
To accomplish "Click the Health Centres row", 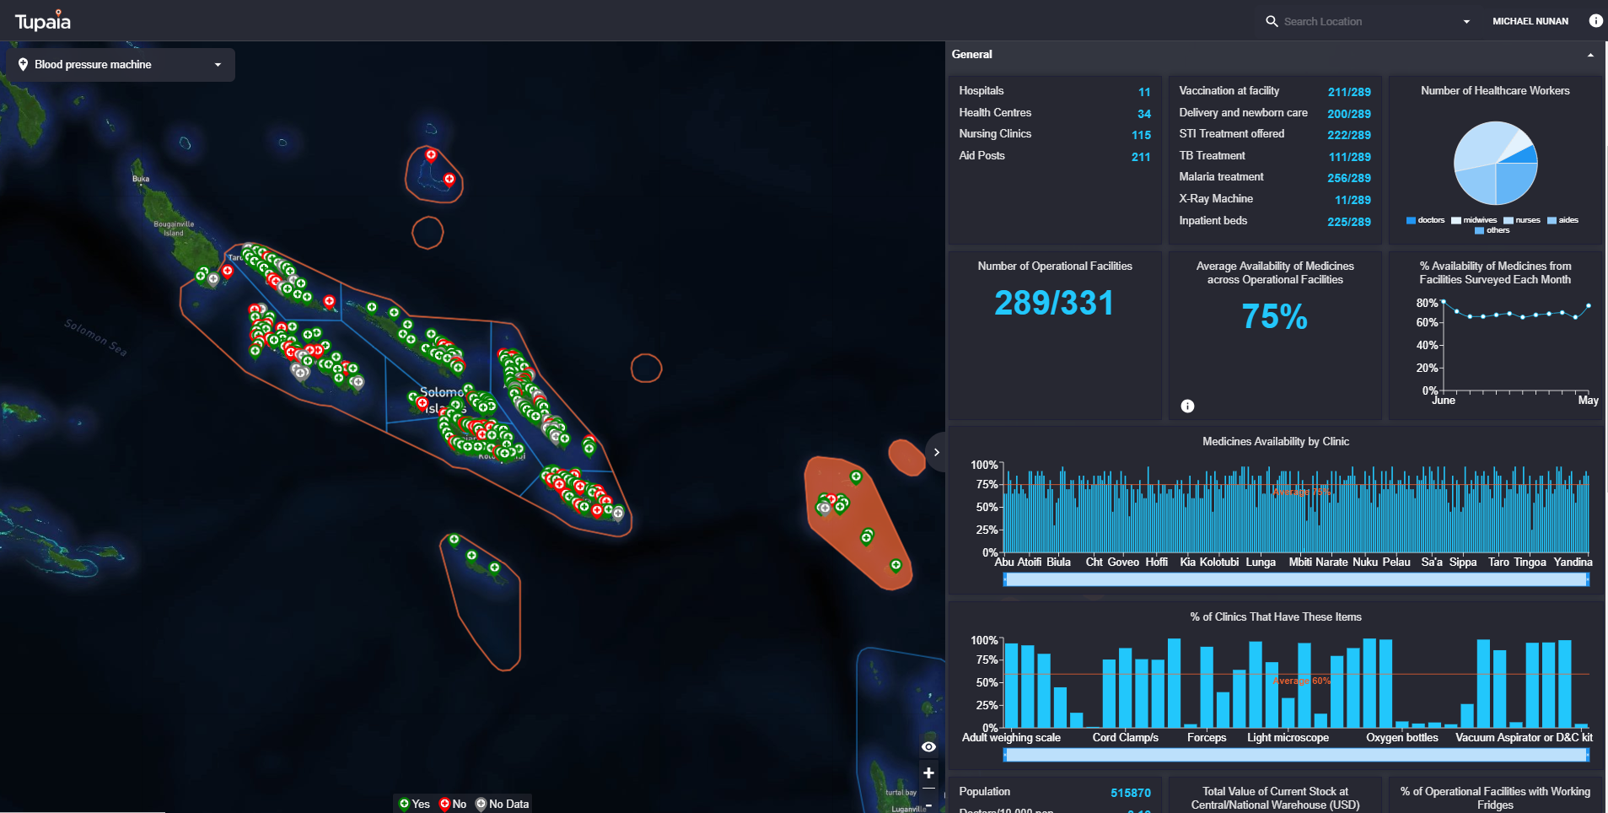I will 1054,113.
